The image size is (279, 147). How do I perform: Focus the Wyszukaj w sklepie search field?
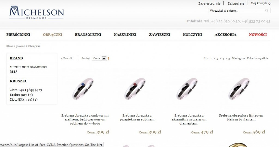click(237, 11)
